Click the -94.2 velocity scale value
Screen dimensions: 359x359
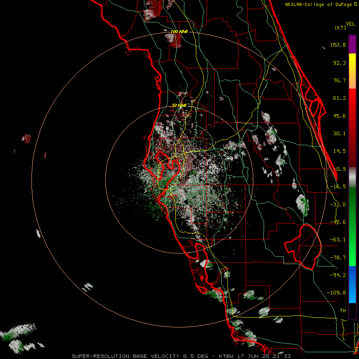click(338, 275)
